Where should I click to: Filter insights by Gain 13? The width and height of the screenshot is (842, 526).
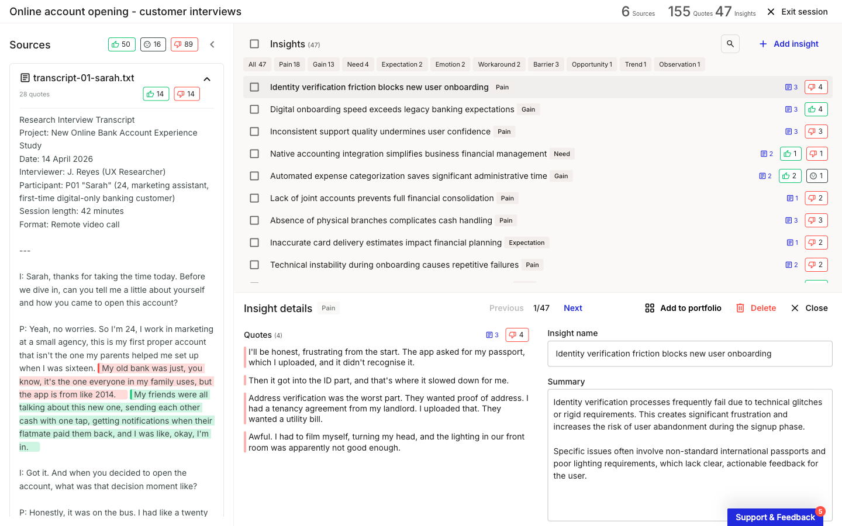point(323,64)
